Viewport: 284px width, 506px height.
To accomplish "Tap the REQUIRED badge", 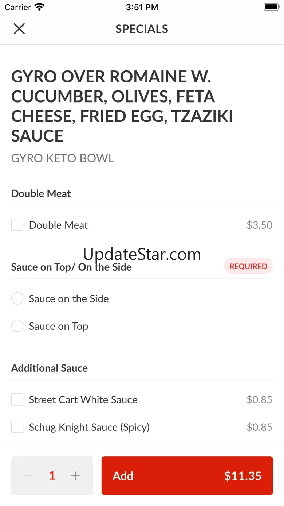I will (x=248, y=266).
